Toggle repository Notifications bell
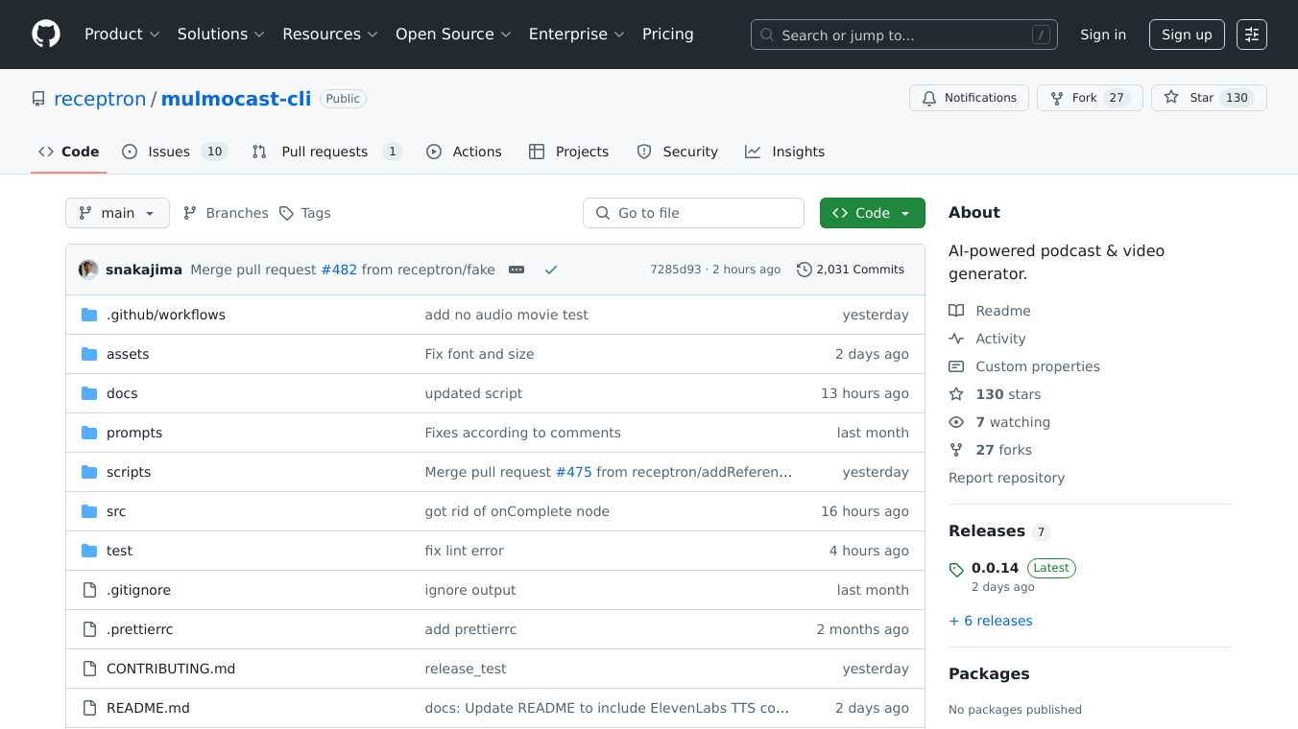 [x=969, y=98]
